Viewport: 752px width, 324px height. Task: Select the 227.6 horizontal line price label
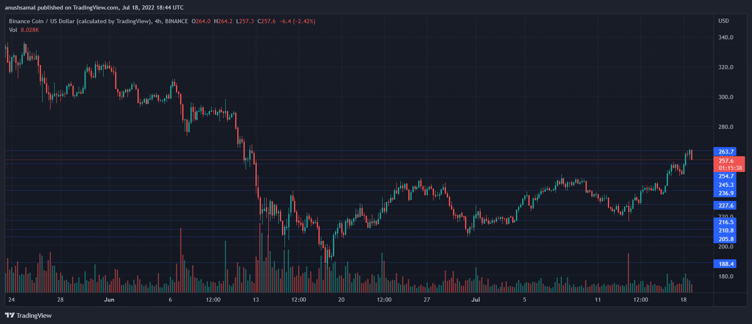pyautogui.click(x=725, y=206)
